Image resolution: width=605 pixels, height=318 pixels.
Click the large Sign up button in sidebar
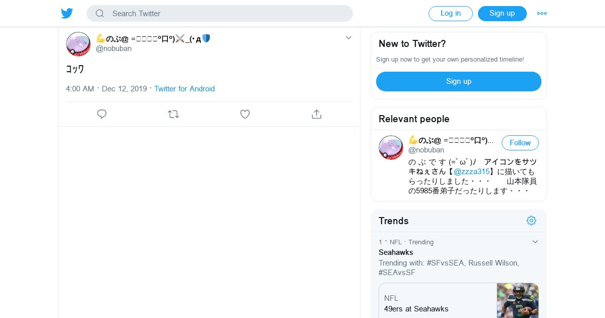click(459, 81)
